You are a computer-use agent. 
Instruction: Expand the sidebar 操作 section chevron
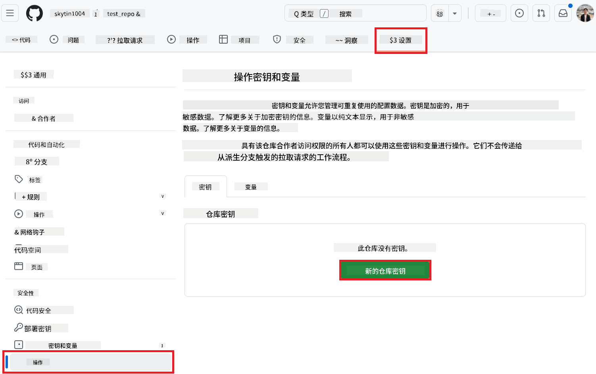162,213
